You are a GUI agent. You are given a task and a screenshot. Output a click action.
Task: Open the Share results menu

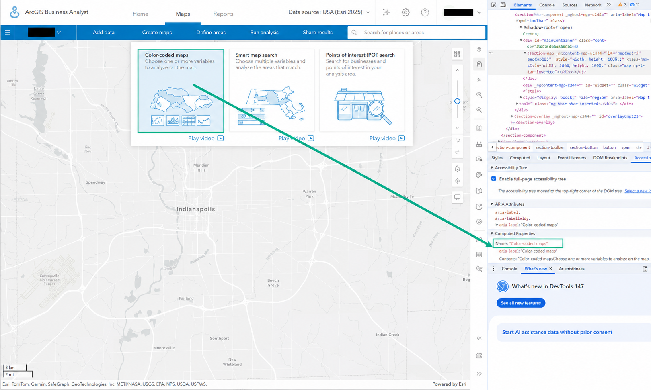pyautogui.click(x=318, y=33)
